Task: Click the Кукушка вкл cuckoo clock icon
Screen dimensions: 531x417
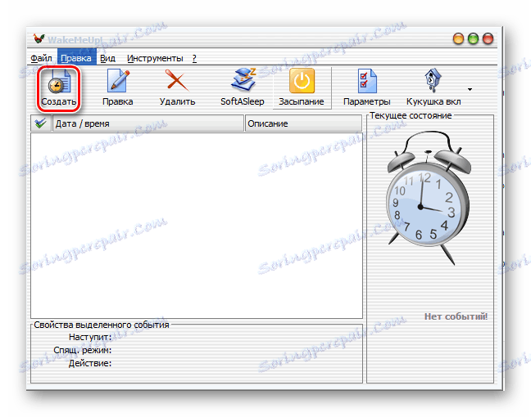Action: coord(433,87)
